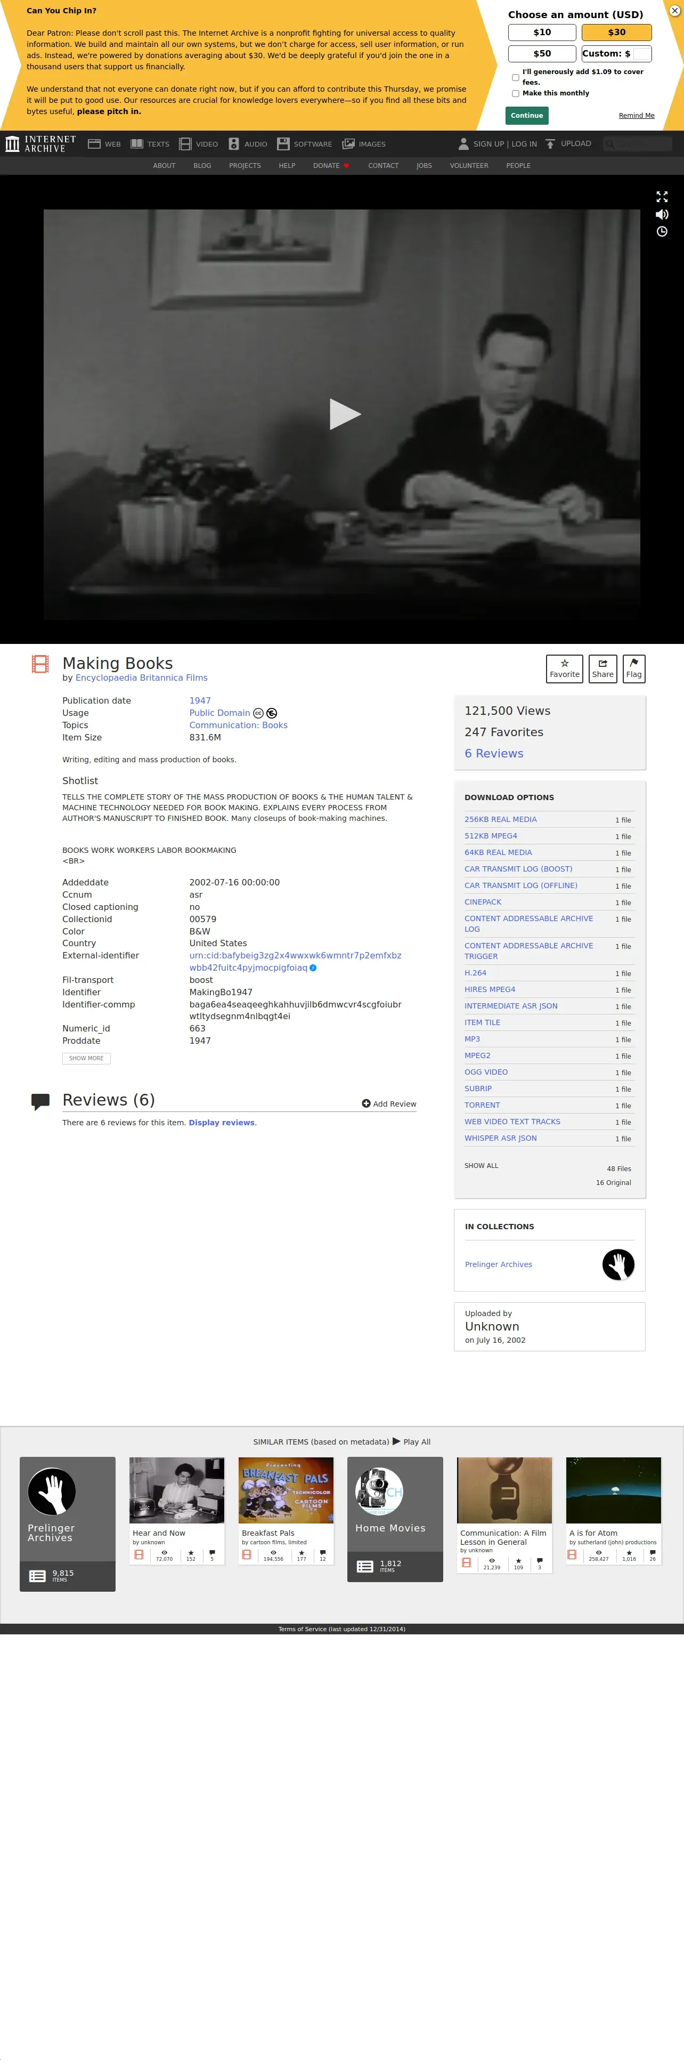
Task: Click the film media type icon
Action: (x=40, y=664)
